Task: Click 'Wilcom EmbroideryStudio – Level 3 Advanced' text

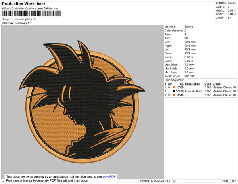Action: pyautogui.click(x=30, y=8)
